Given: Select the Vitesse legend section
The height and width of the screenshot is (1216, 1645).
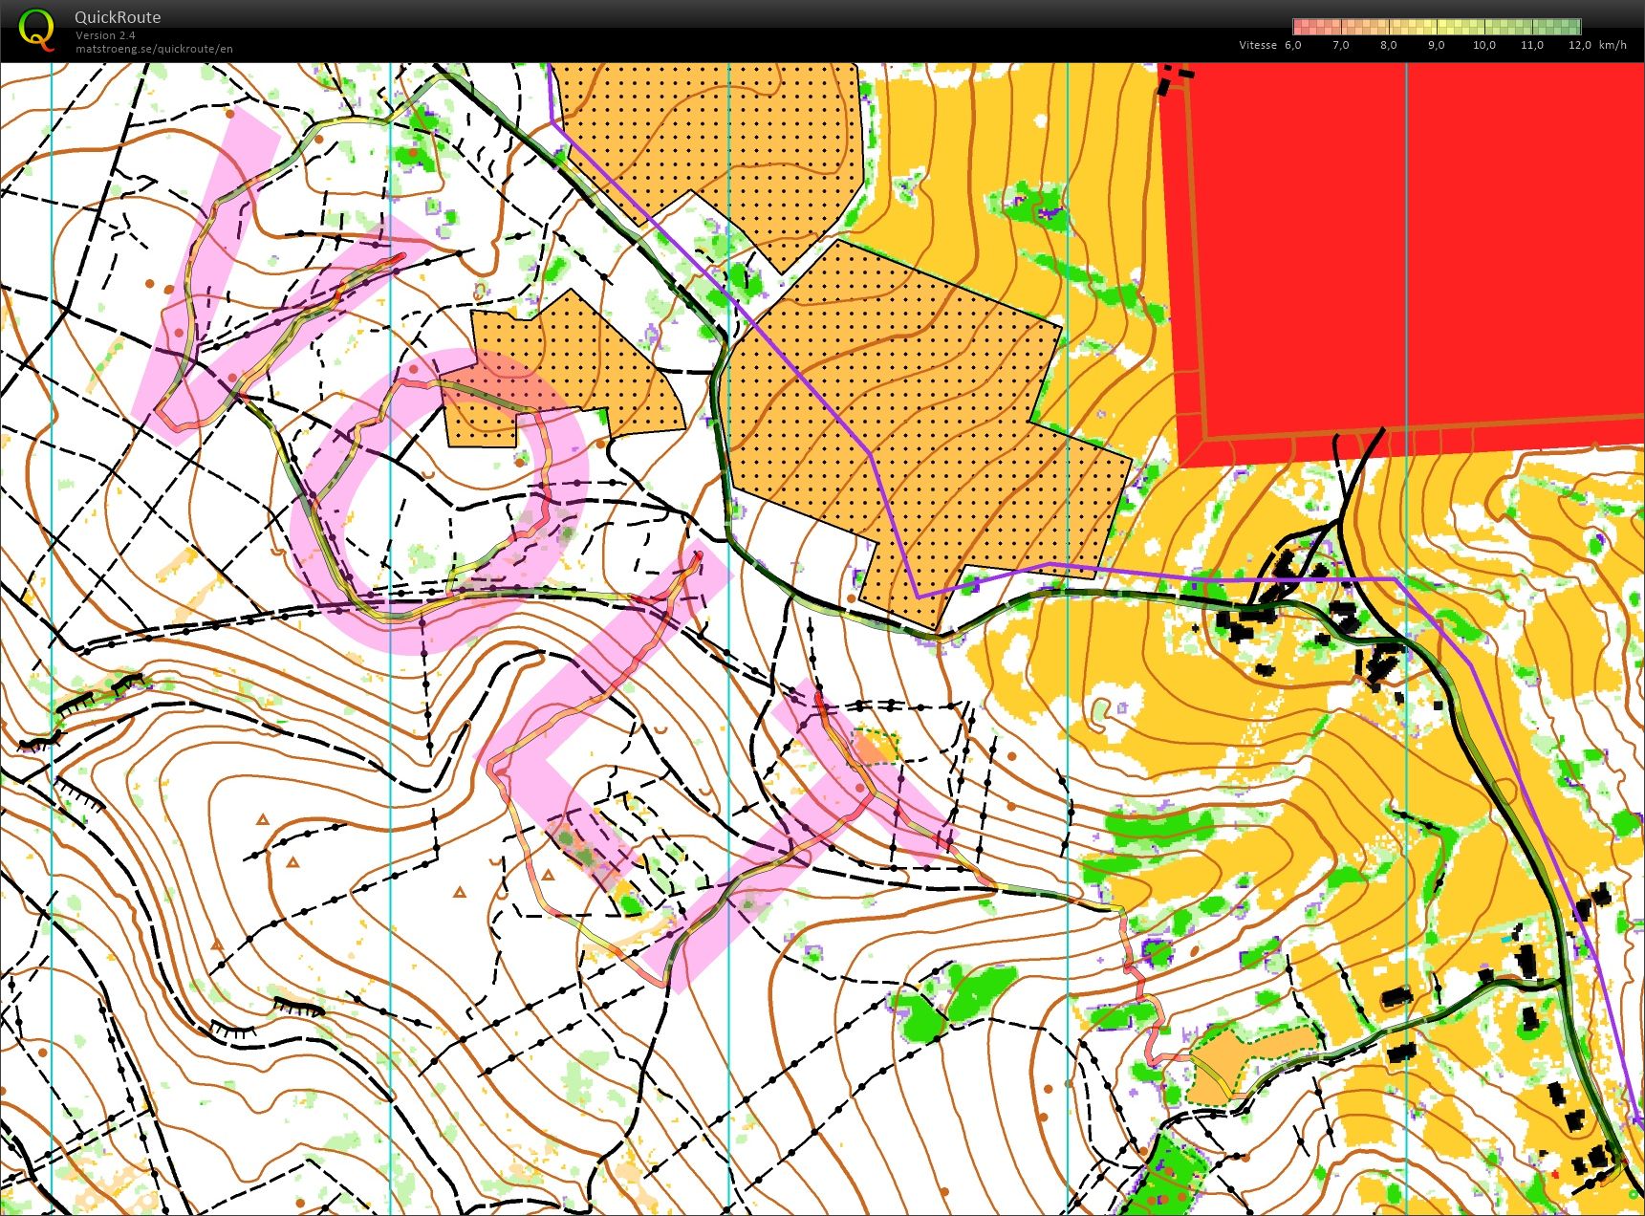Looking at the screenshot, I should click(x=1257, y=45).
